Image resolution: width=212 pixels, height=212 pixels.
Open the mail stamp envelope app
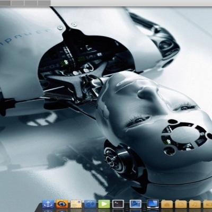76,204
